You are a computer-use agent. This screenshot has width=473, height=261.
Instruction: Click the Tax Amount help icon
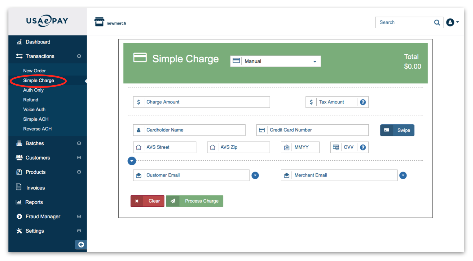(x=363, y=102)
